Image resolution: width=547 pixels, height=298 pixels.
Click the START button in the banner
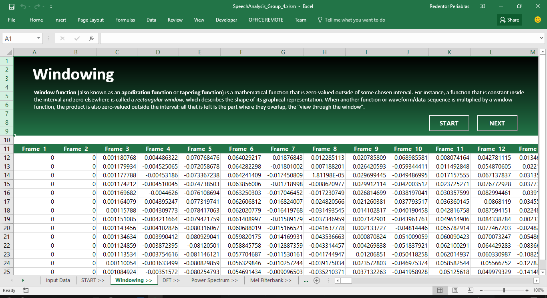click(x=449, y=123)
